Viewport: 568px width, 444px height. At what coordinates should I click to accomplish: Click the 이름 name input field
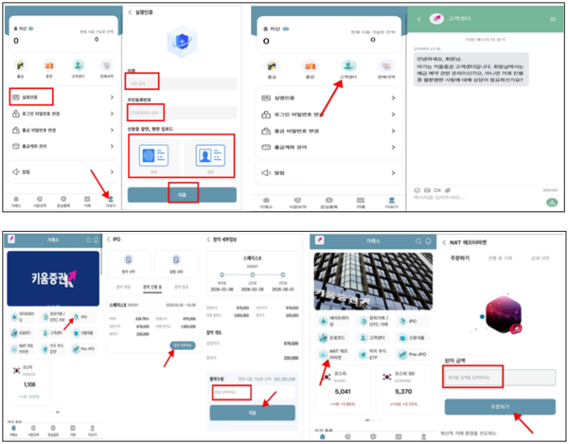click(x=145, y=82)
